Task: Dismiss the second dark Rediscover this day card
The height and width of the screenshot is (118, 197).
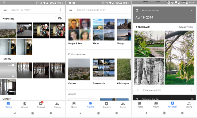Action: point(192,99)
